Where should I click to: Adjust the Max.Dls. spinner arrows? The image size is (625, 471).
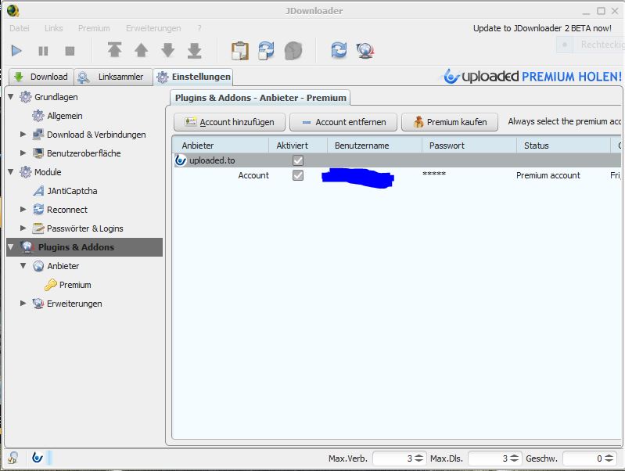pos(514,458)
